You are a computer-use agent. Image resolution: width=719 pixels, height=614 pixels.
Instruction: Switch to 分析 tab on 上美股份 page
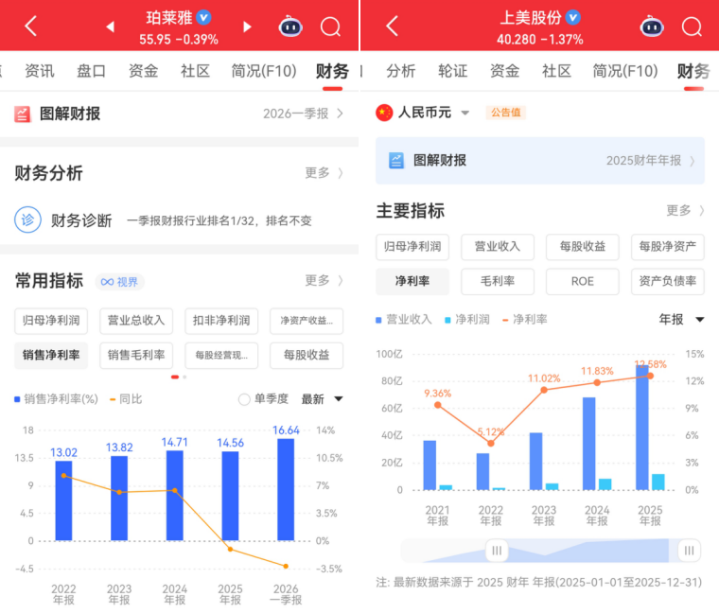point(401,71)
